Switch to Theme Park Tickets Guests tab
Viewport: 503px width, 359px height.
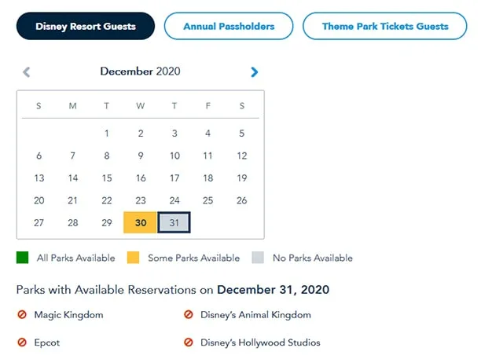pyautogui.click(x=385, y=26)
